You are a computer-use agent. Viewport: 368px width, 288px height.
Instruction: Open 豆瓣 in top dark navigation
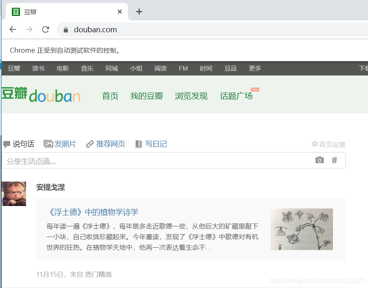[x=14, y=69]
